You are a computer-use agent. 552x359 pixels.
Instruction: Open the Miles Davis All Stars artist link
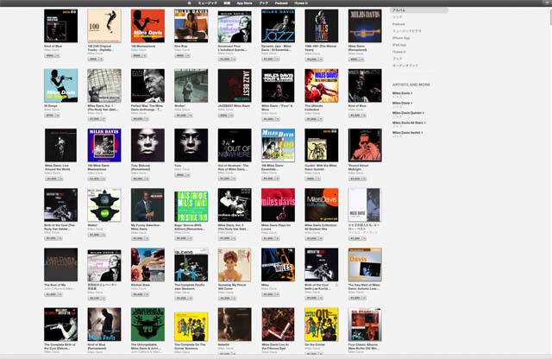[409, 123]
